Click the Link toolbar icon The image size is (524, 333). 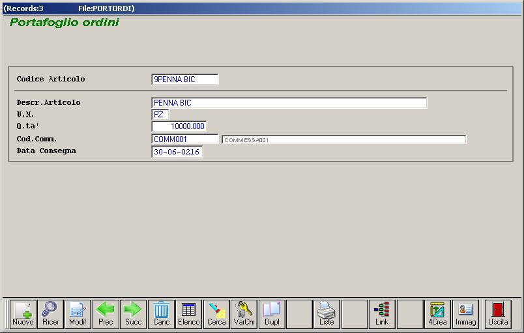[x=382, y=314]
